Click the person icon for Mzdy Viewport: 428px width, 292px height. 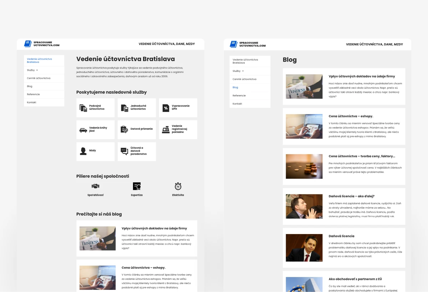point(83,151)
